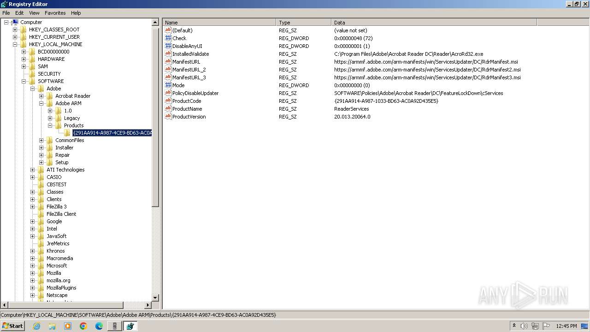Select the JavaSoft key
590x332 pixels.
pyautogui.click(x=56, y=236)
